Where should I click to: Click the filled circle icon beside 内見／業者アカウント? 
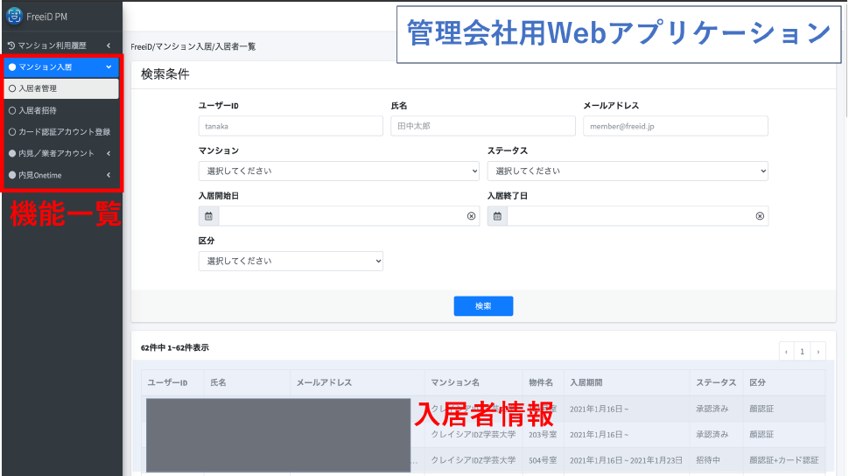pyautogui.click(x=12, y=154)
